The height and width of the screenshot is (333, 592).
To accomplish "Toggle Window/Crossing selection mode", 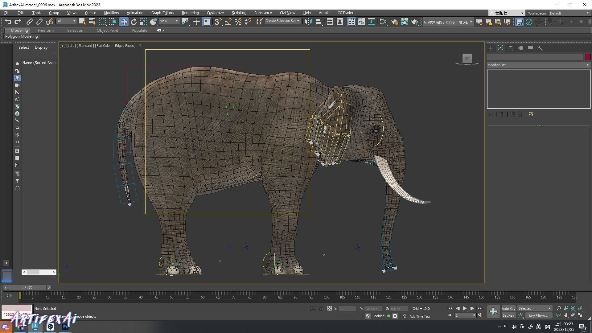I will pos(112,22).
